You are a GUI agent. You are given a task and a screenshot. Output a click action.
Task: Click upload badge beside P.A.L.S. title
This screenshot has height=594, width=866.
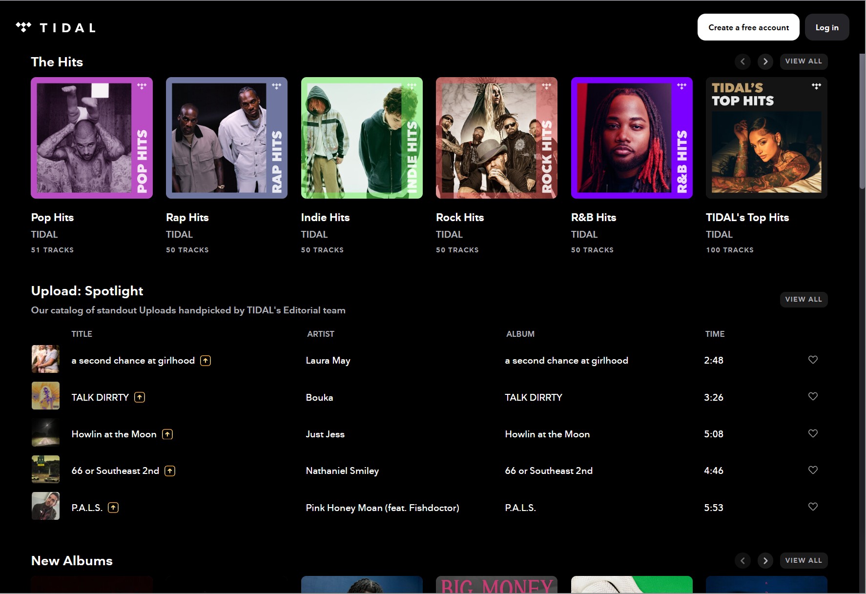click(x=113, y=508)
